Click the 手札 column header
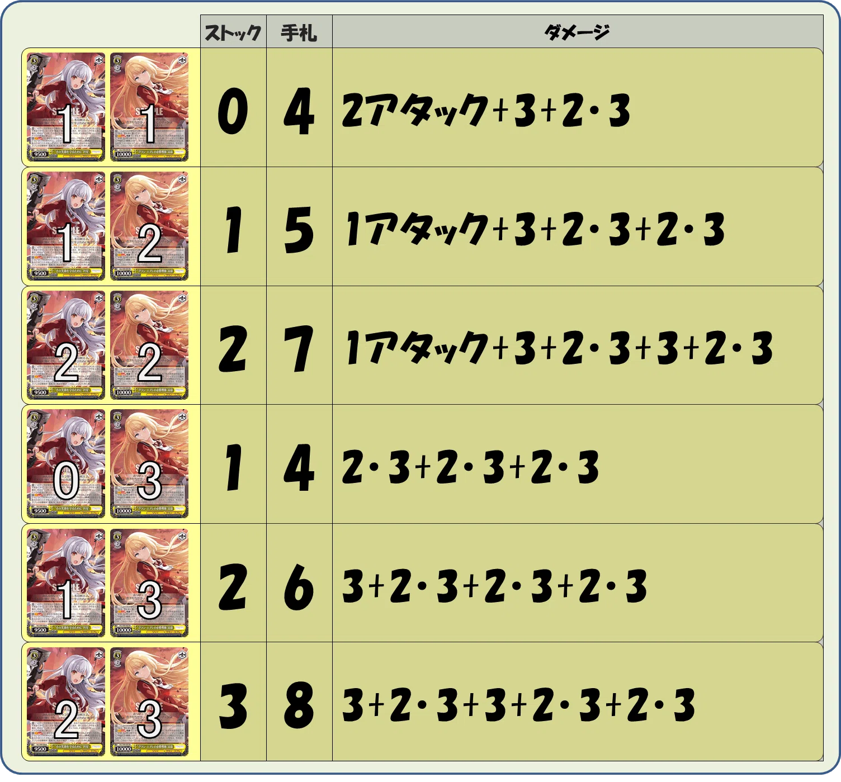This screenshot has width=841, height=782. (x=299, y=32)
